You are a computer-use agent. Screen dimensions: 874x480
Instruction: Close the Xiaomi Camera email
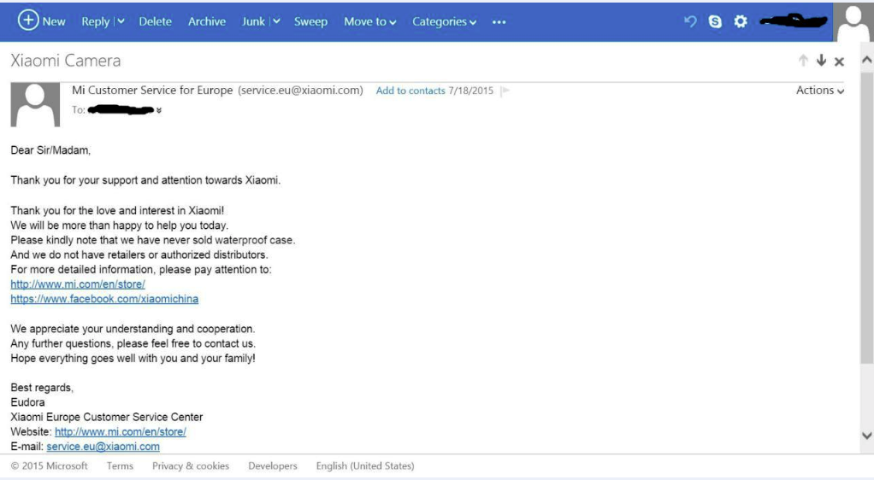click(x=839, y=61)
